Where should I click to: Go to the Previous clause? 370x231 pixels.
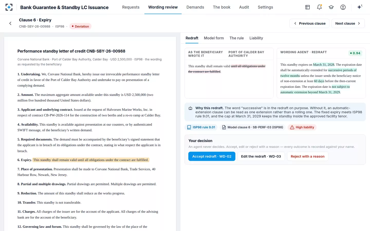tap(310, 23)
